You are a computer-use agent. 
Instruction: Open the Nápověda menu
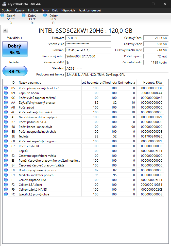coord(68,10)
